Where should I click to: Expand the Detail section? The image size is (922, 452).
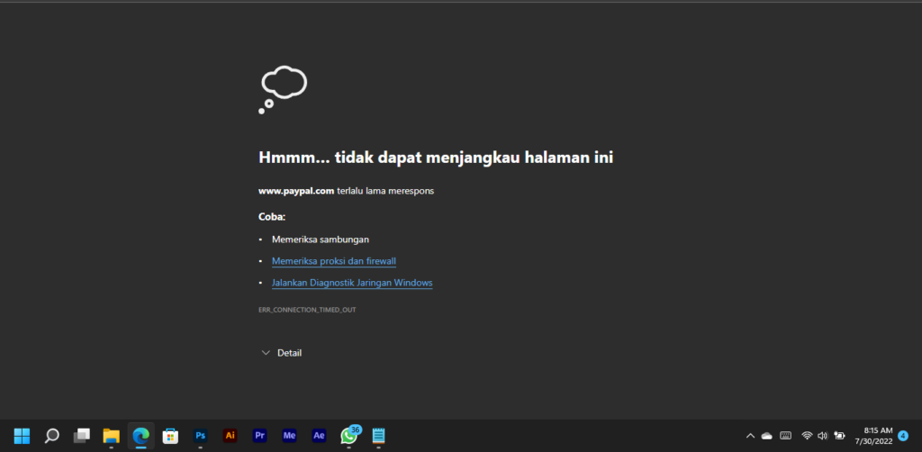[x=282, y=353]
